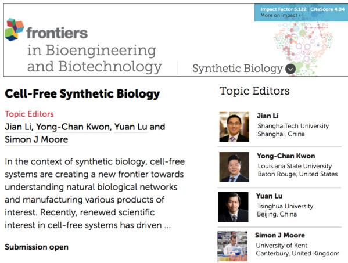Open the More on impact link

click(281, 15)
